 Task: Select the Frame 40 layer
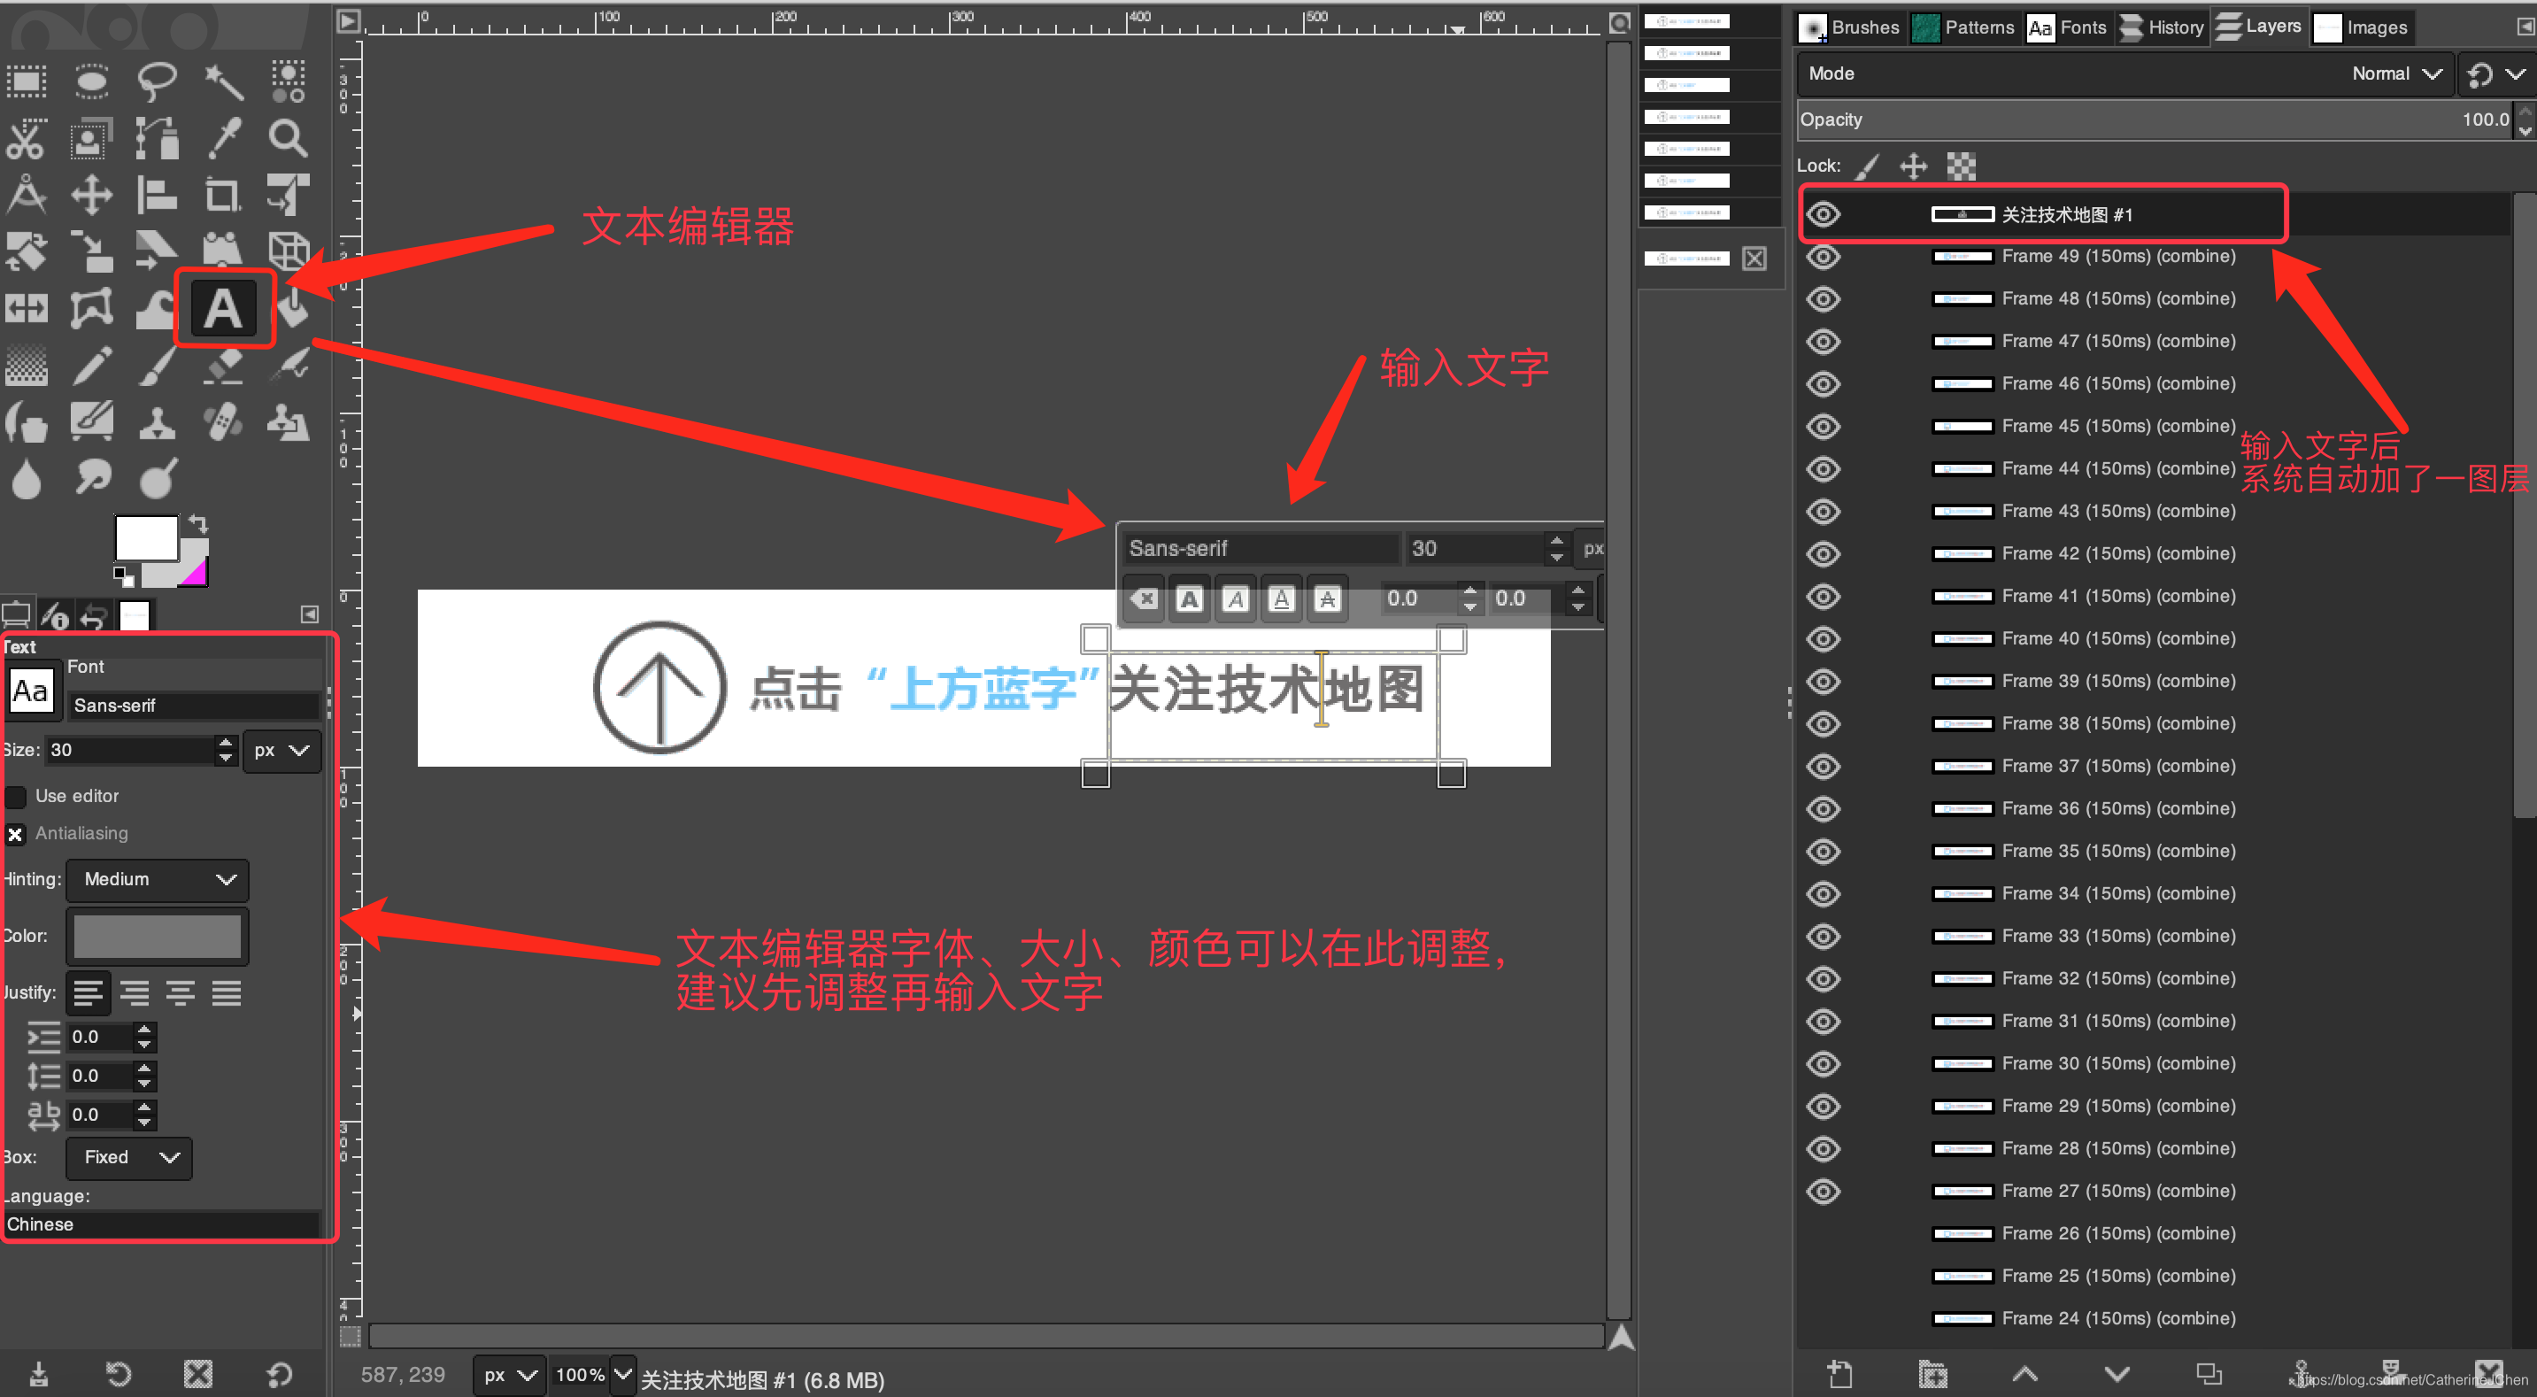coord(2117,638)
